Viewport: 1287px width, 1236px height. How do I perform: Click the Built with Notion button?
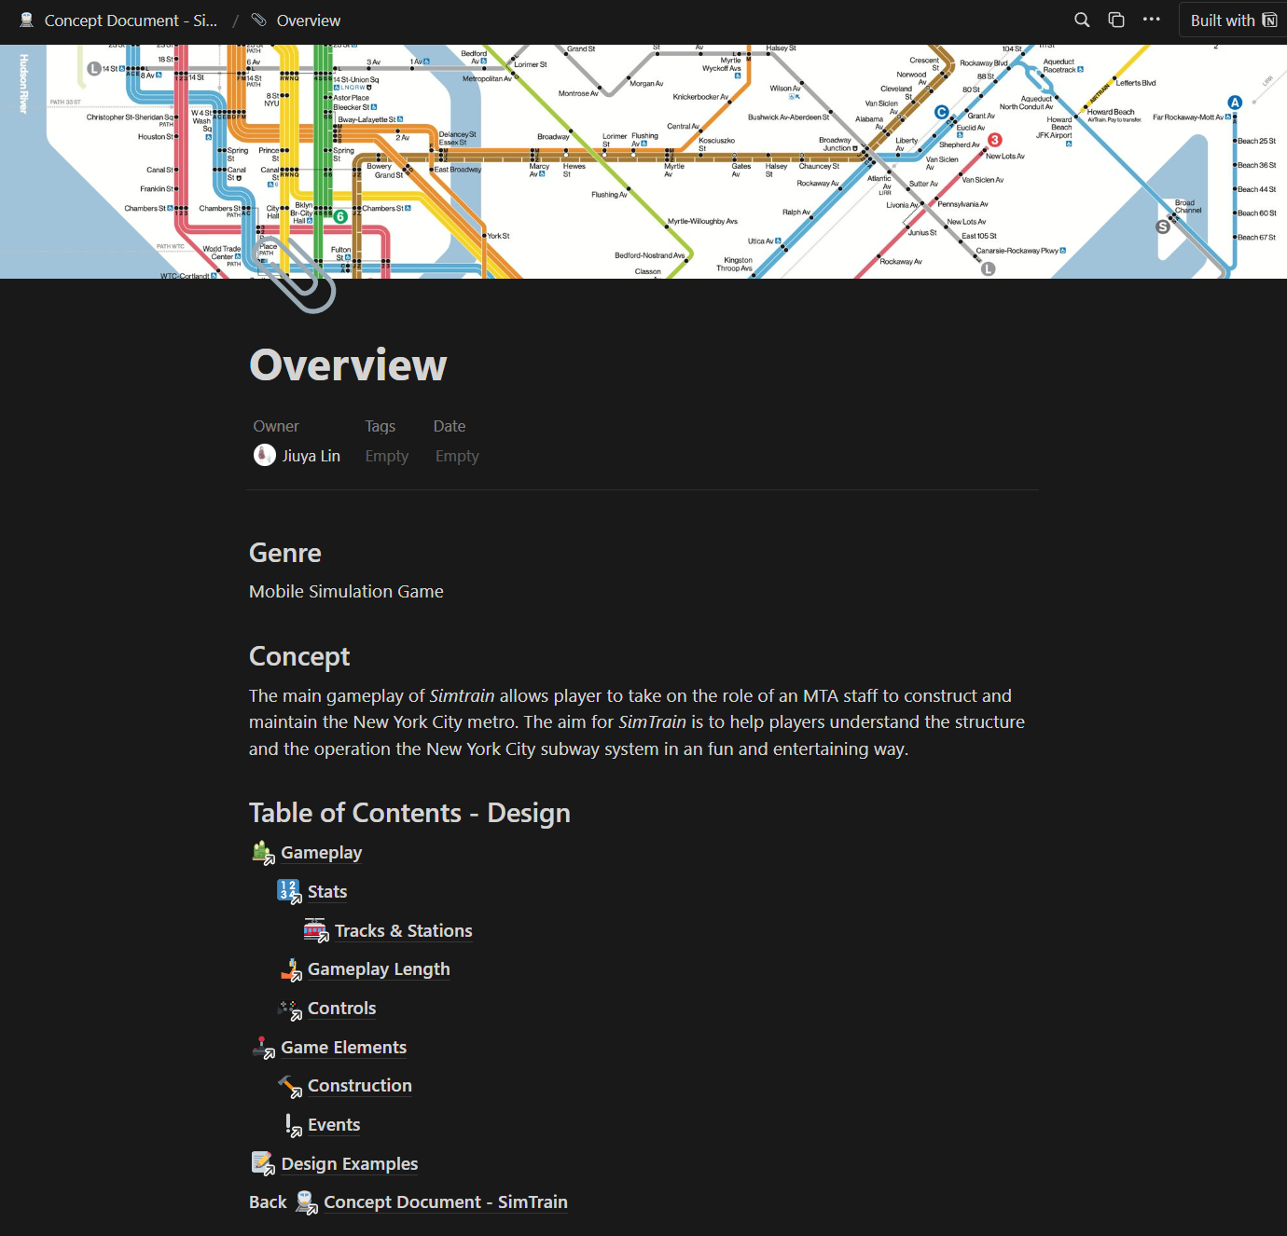pyautogui.click(x=1233, y=21)
